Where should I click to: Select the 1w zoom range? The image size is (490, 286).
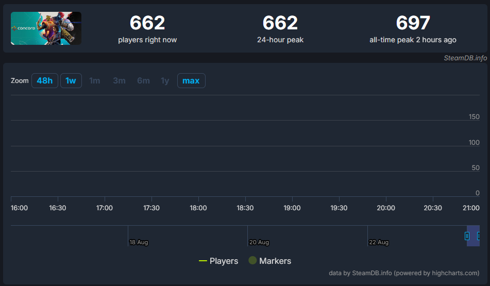[71, 80]
